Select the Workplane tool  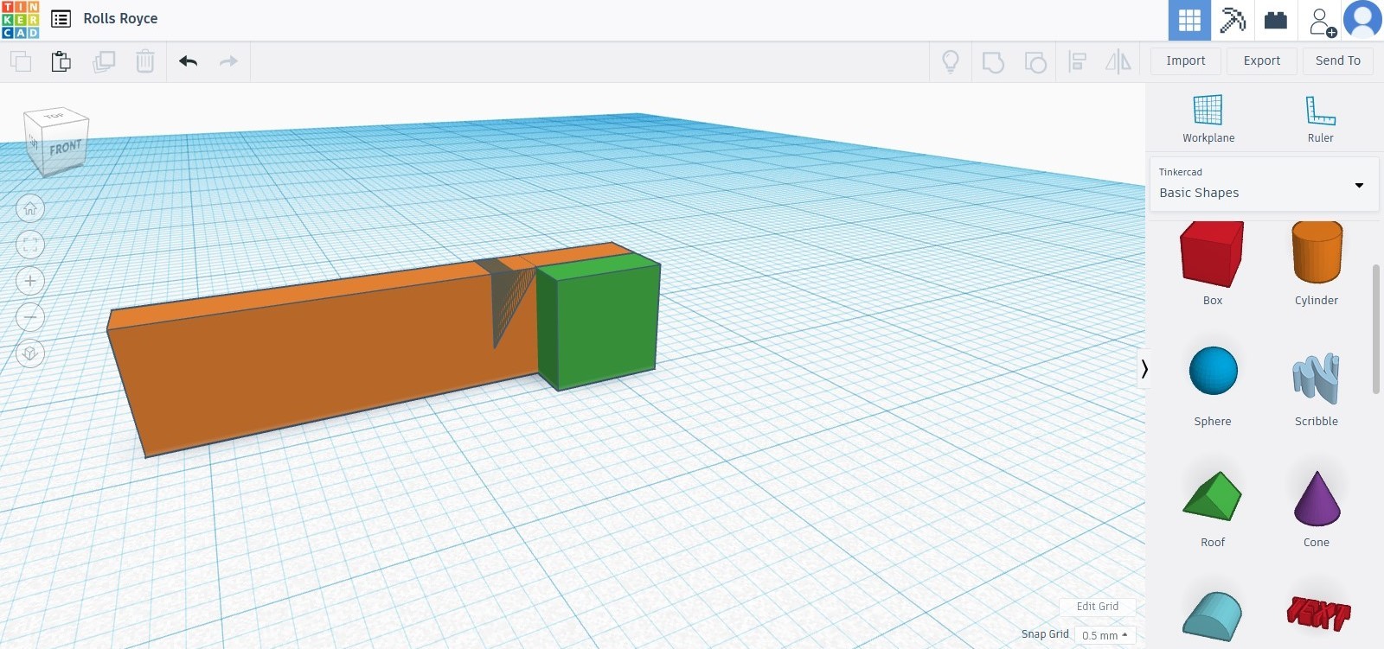coord(1208,119)
